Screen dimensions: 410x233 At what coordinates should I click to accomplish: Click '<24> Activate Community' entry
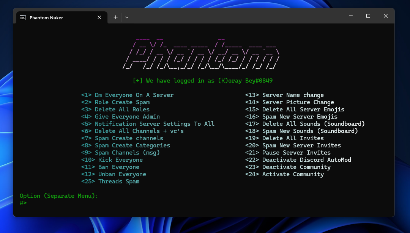pos(284,174)
